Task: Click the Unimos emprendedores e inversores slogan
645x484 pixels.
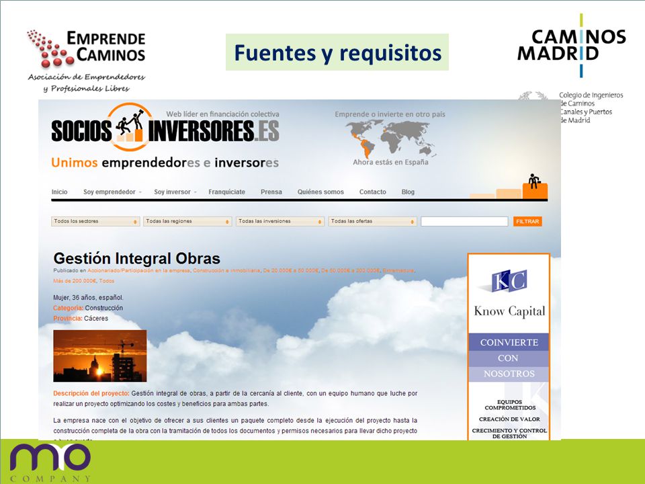Action: coord(165,163)
